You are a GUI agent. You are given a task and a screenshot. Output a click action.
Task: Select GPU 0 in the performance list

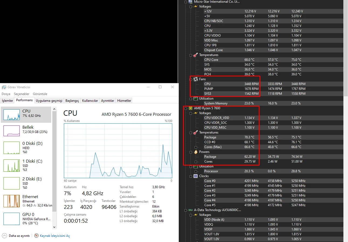tap(26, 219)
